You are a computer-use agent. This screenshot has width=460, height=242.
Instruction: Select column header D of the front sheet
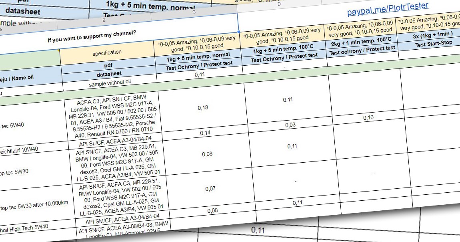279,4
